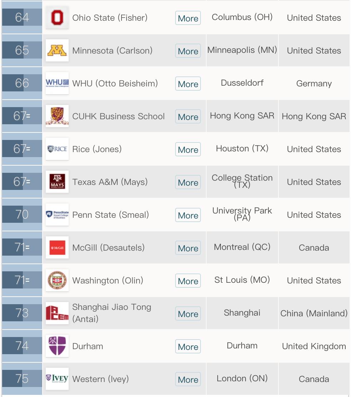Click the CUHK Business School crest

point(57,116)
